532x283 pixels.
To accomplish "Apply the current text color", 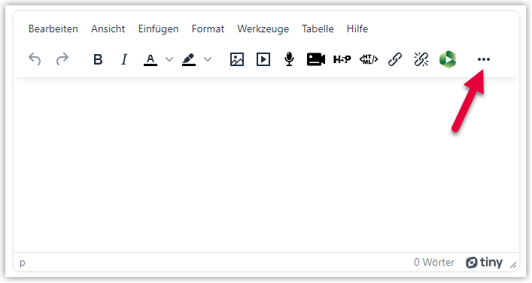I will click(150, 59).
